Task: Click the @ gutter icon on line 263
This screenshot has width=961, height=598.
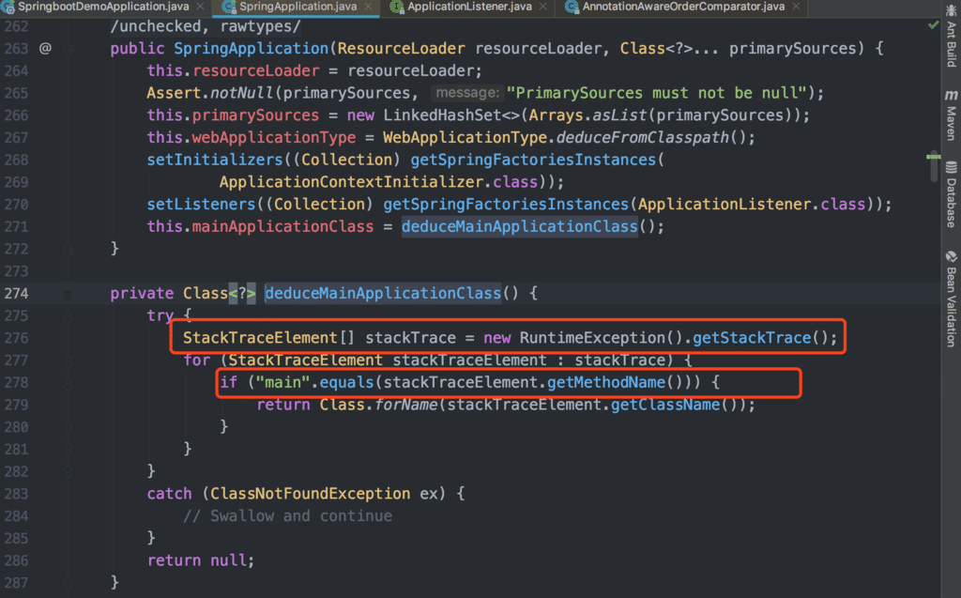Action: [45, 48]
